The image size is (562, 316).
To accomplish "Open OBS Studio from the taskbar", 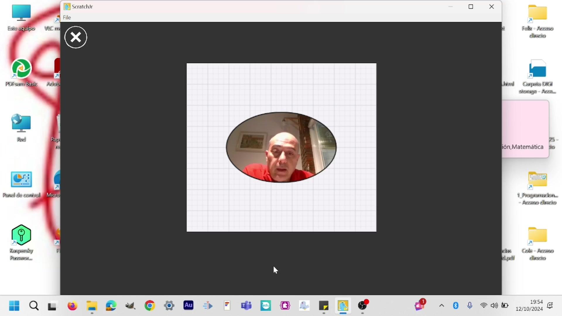I will click(362, 306).
